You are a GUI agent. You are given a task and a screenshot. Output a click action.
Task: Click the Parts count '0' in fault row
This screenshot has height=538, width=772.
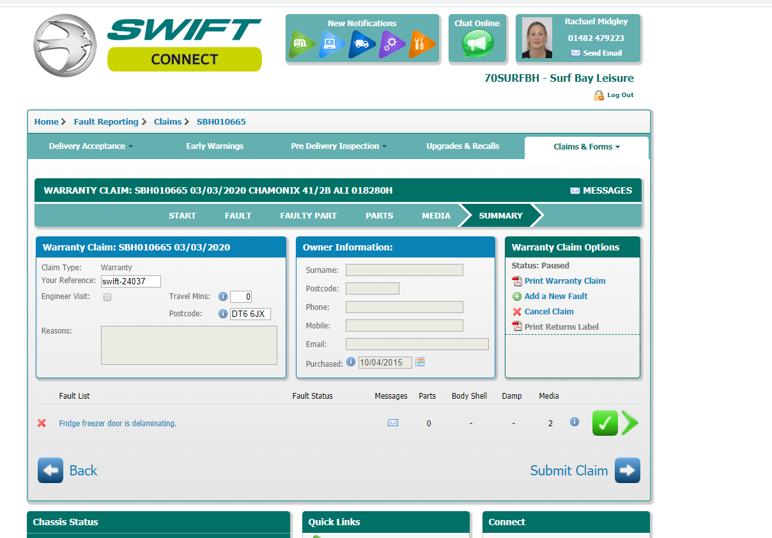[x=428, y=424]
